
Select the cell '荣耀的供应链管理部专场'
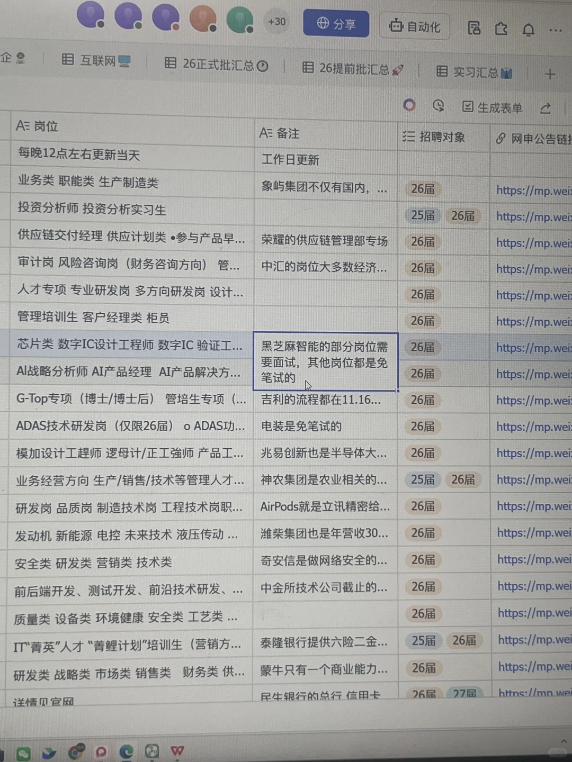326,240
